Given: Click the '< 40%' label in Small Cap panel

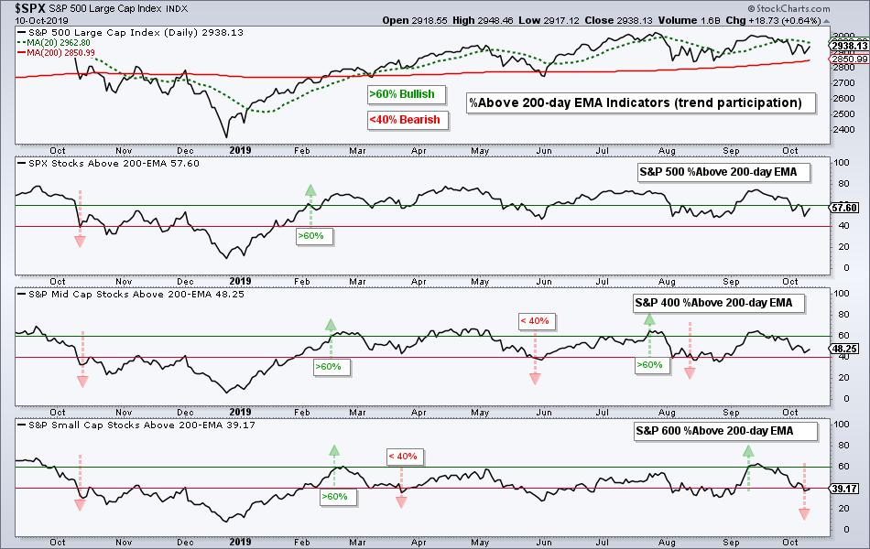Looking at the screenshot, I should (x=403, y=457).
